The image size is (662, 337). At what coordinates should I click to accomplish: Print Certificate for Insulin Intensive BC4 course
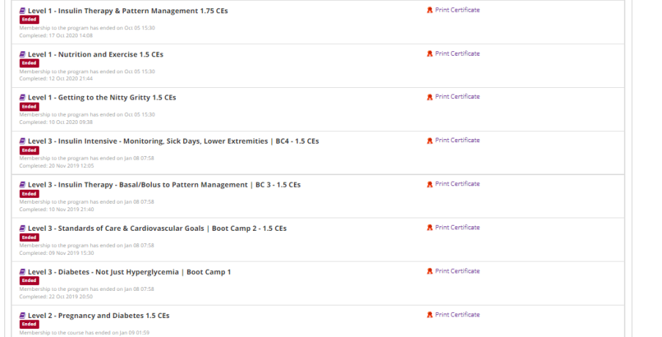tap(457, 140)
